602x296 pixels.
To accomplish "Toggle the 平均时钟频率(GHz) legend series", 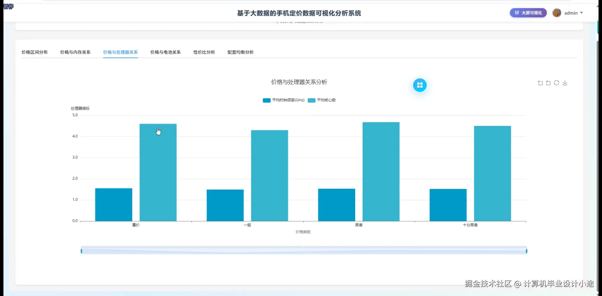I will pyautogui.click(x=284, y=100).
